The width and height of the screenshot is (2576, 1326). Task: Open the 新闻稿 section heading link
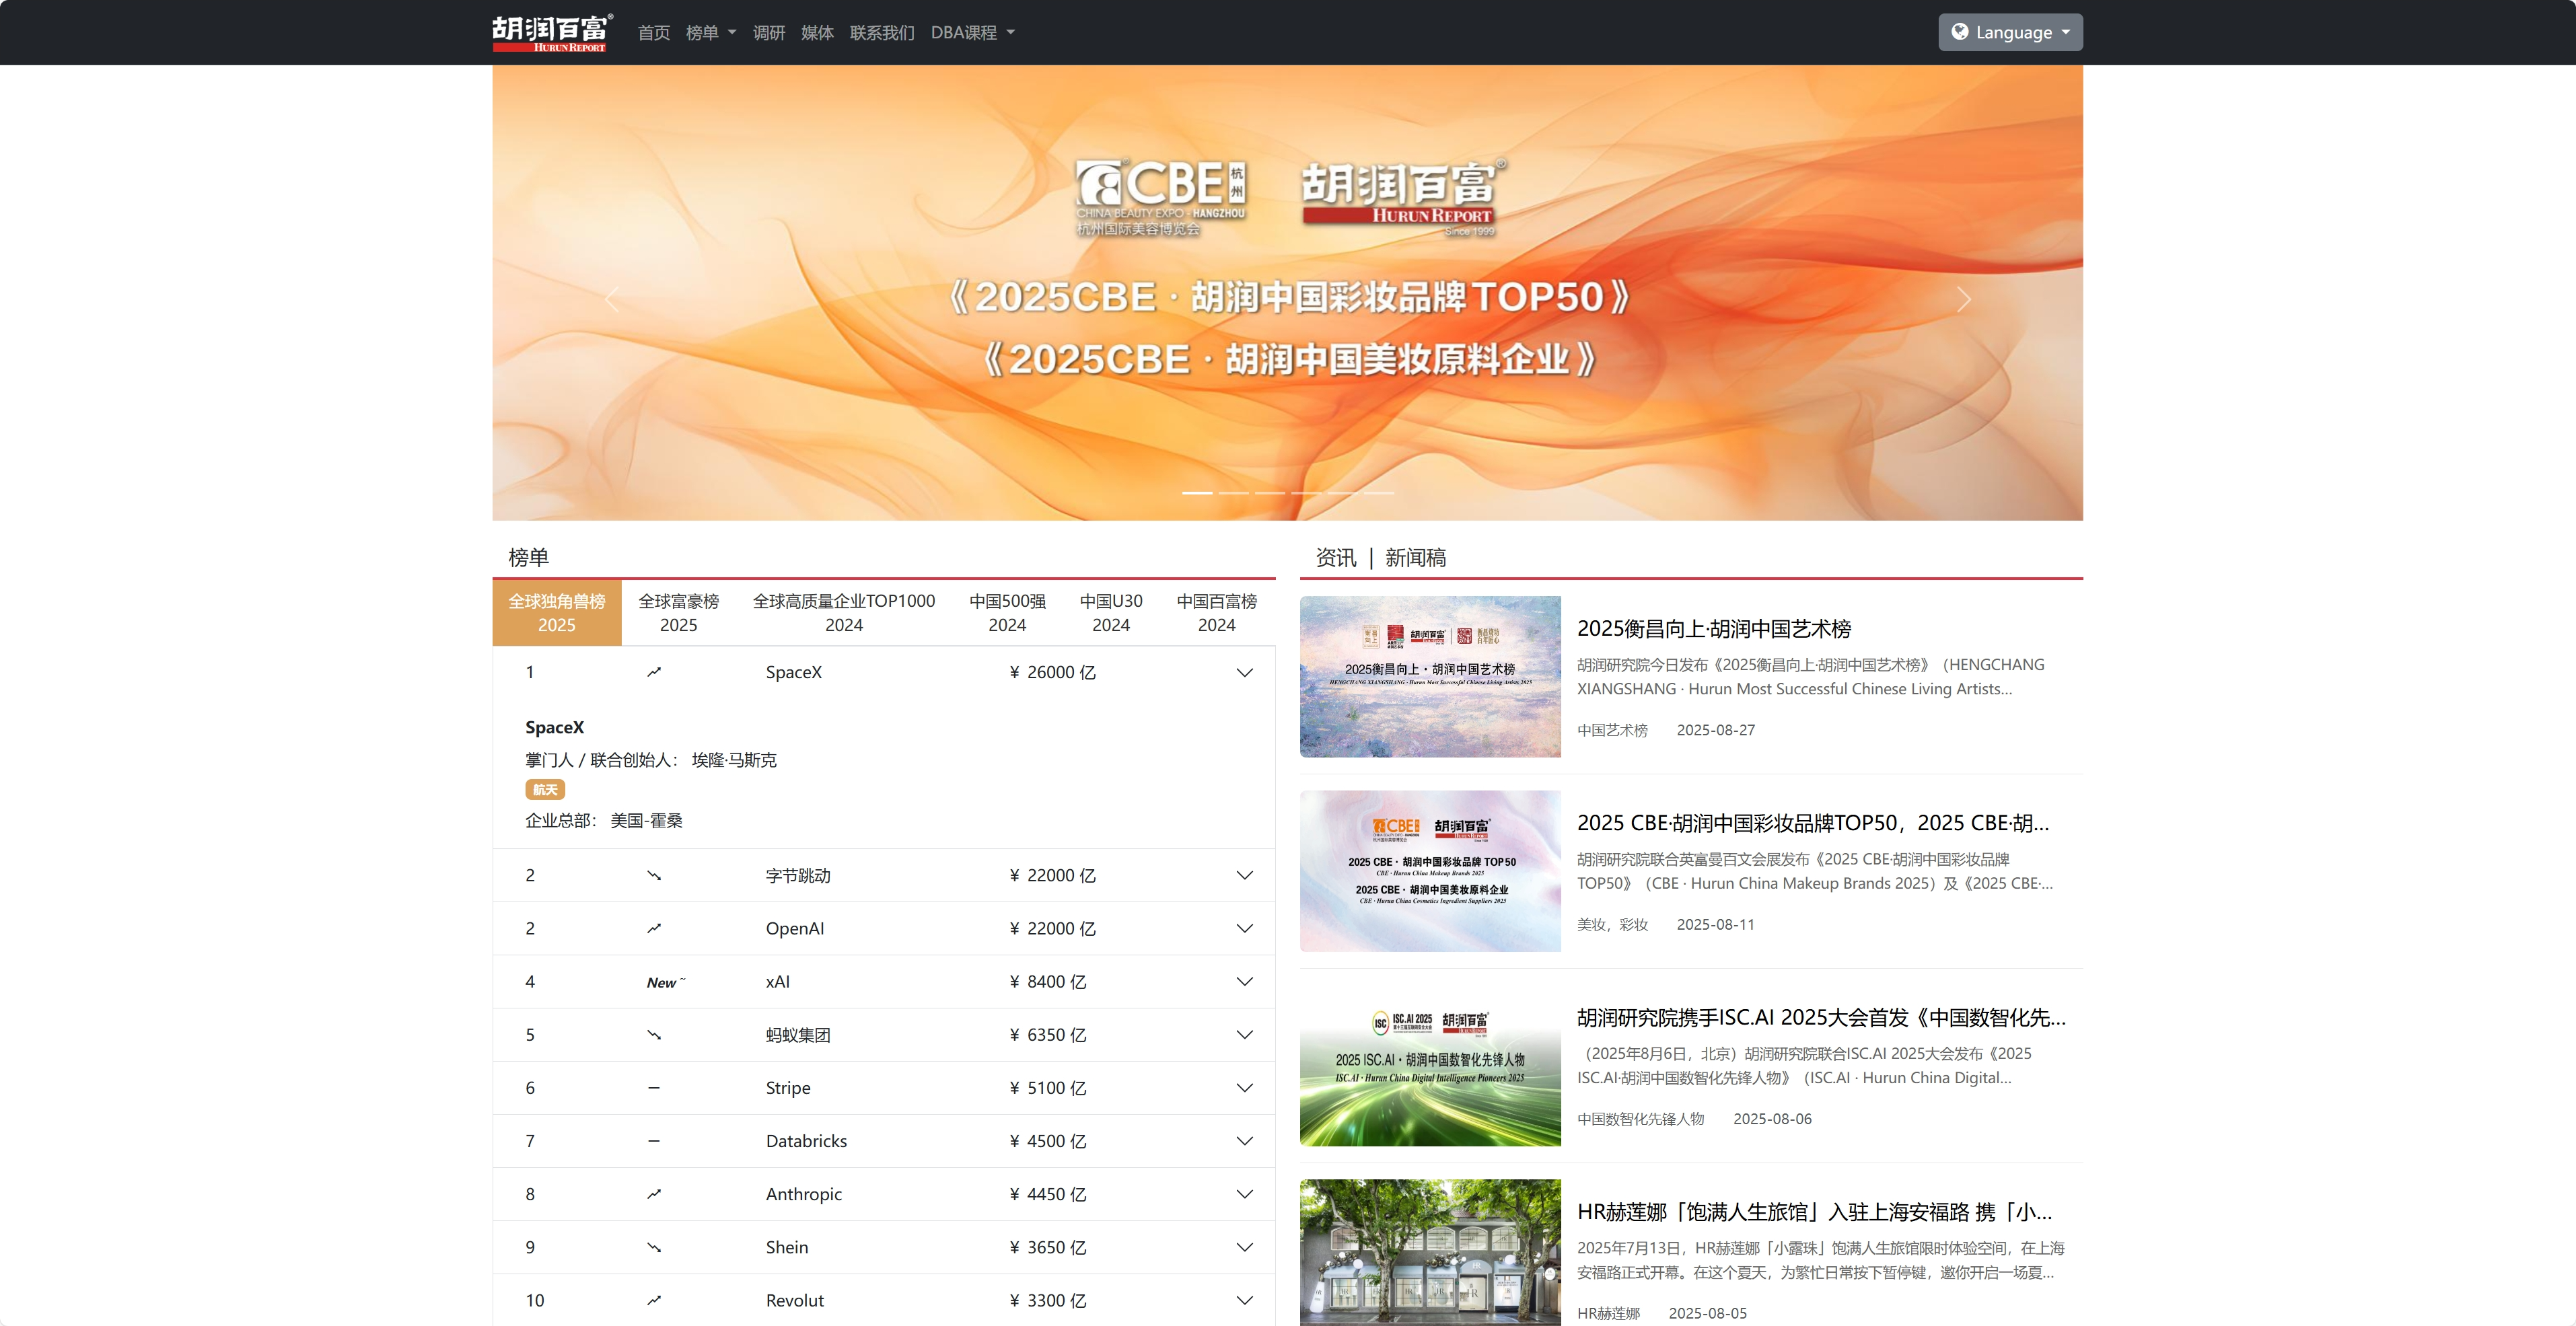[1415, 557]
